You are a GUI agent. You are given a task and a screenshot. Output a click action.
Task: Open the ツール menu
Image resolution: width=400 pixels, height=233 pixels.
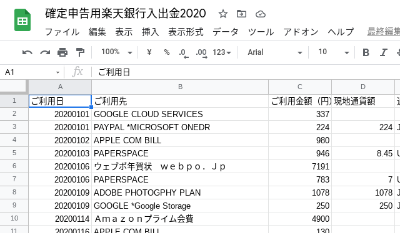pos(261,32)
